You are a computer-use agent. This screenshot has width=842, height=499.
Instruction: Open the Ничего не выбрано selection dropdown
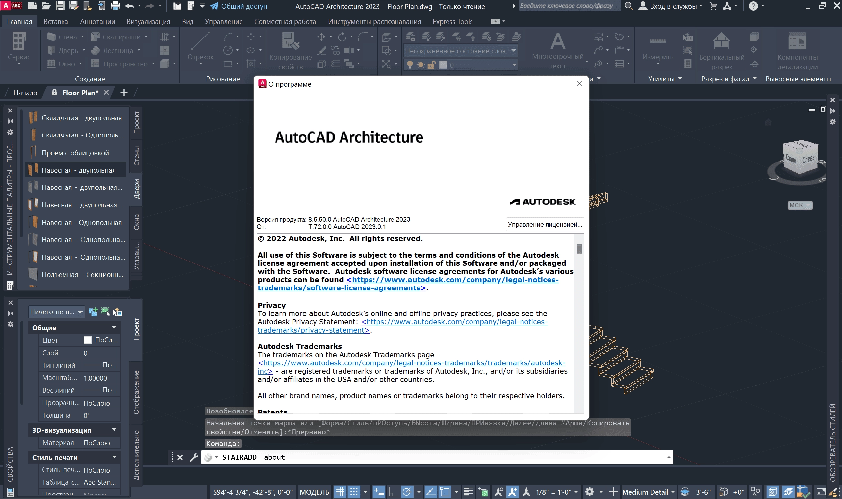coord(56,312)
